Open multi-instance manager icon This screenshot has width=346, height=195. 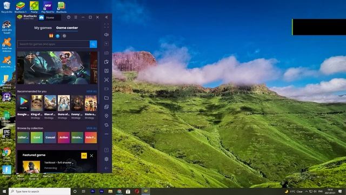tap(107, 107)
